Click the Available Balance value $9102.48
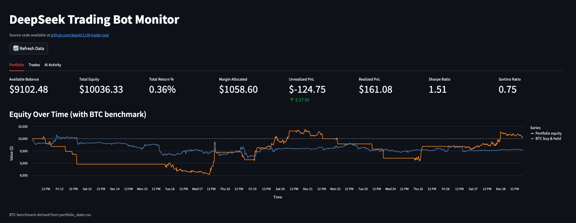This screenshot has height=223, width=576. pos(29,89)
